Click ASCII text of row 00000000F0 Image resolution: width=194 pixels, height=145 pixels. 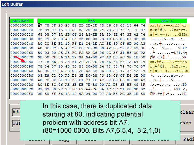(168, 94)
